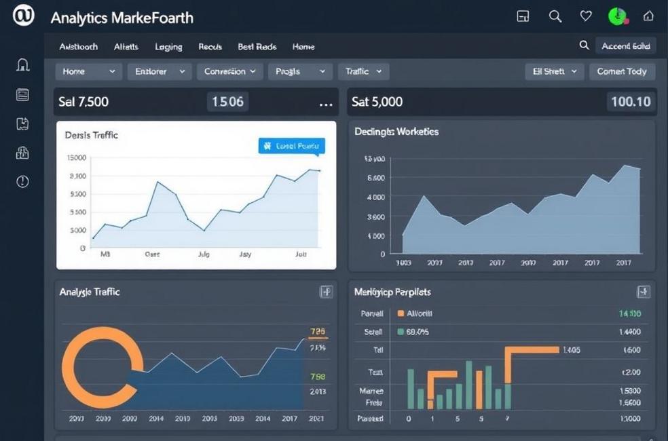The image size is (668, 441).
Task: Open the Traffic dropdown
Action: (x=363, y=71)
